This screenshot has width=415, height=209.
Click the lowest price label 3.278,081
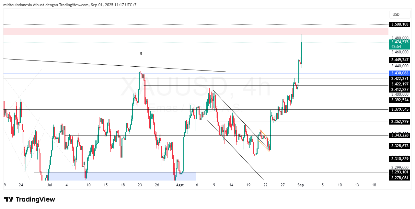(399, 178)
